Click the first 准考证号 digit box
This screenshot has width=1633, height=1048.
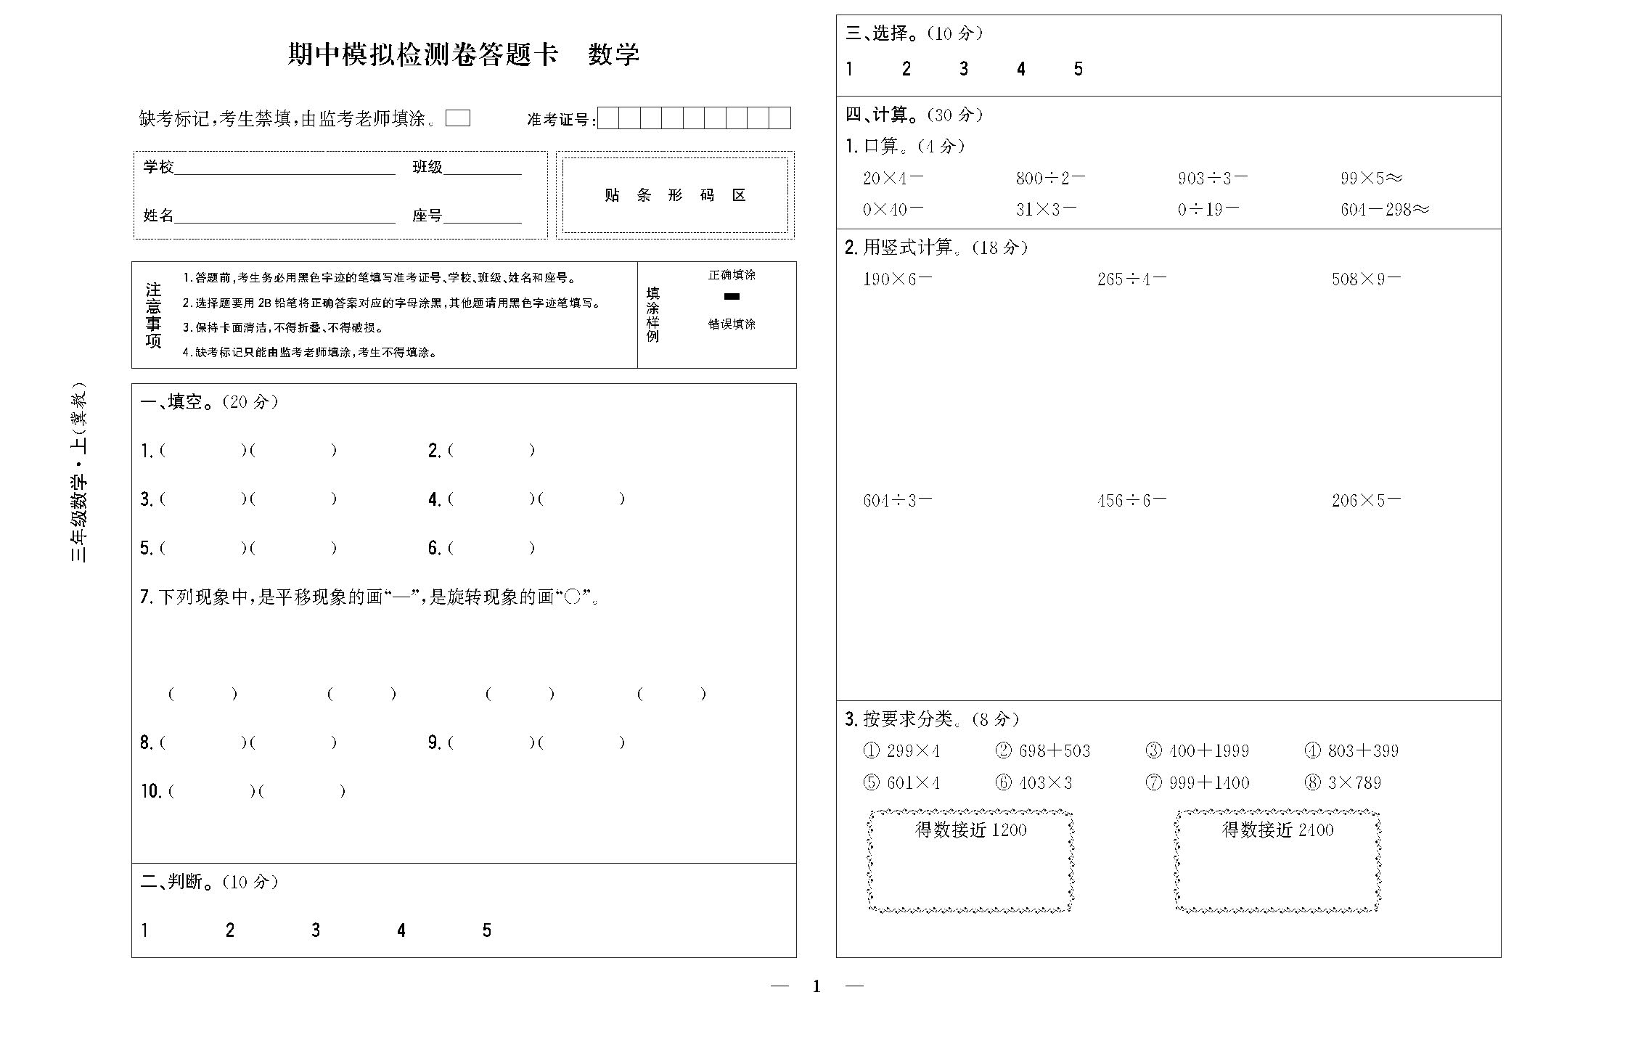coord(607,118)
